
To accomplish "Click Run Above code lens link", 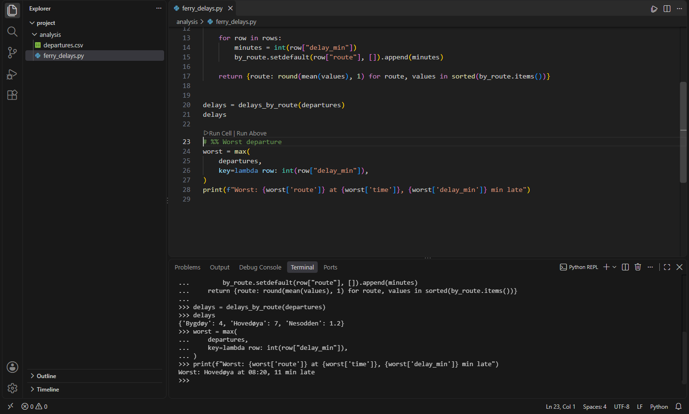I will point(252,134).
